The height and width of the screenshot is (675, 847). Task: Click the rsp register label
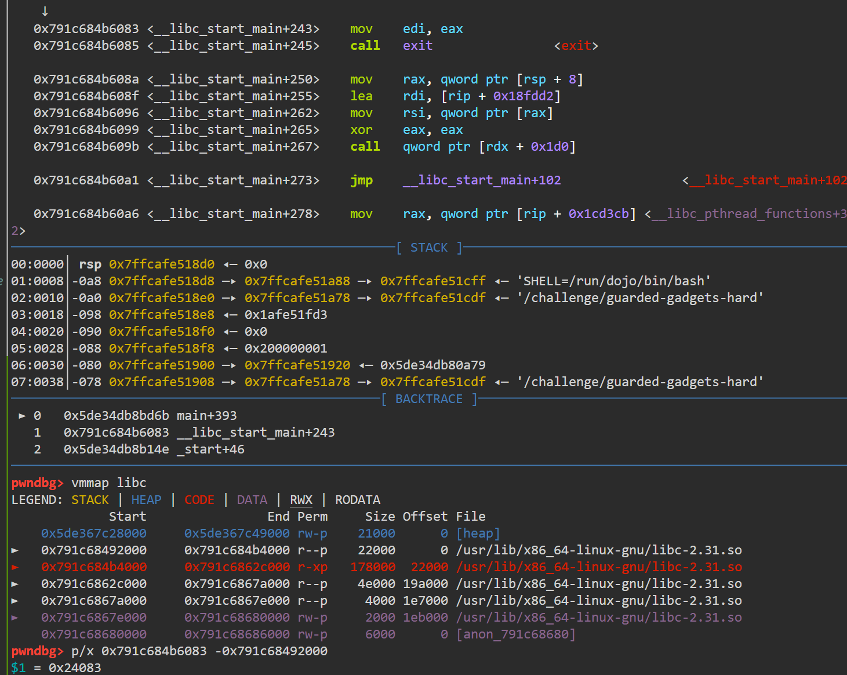[x=90, y=264]
